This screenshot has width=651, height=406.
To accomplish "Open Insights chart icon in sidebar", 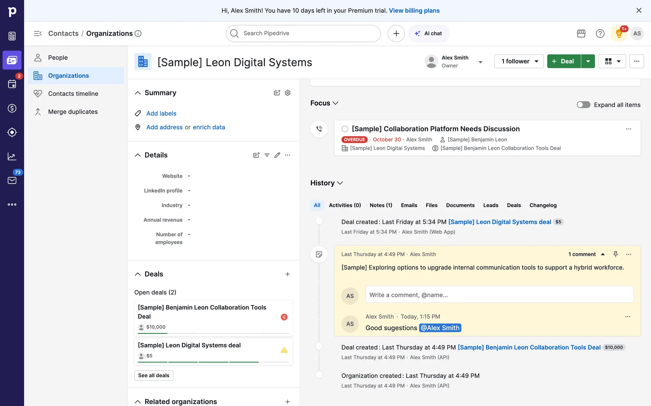I will (x=12, y=156).
